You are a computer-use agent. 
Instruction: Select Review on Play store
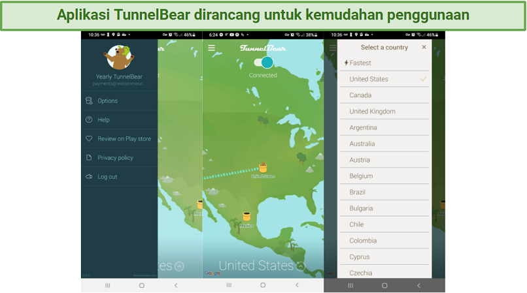click(119, 138)
